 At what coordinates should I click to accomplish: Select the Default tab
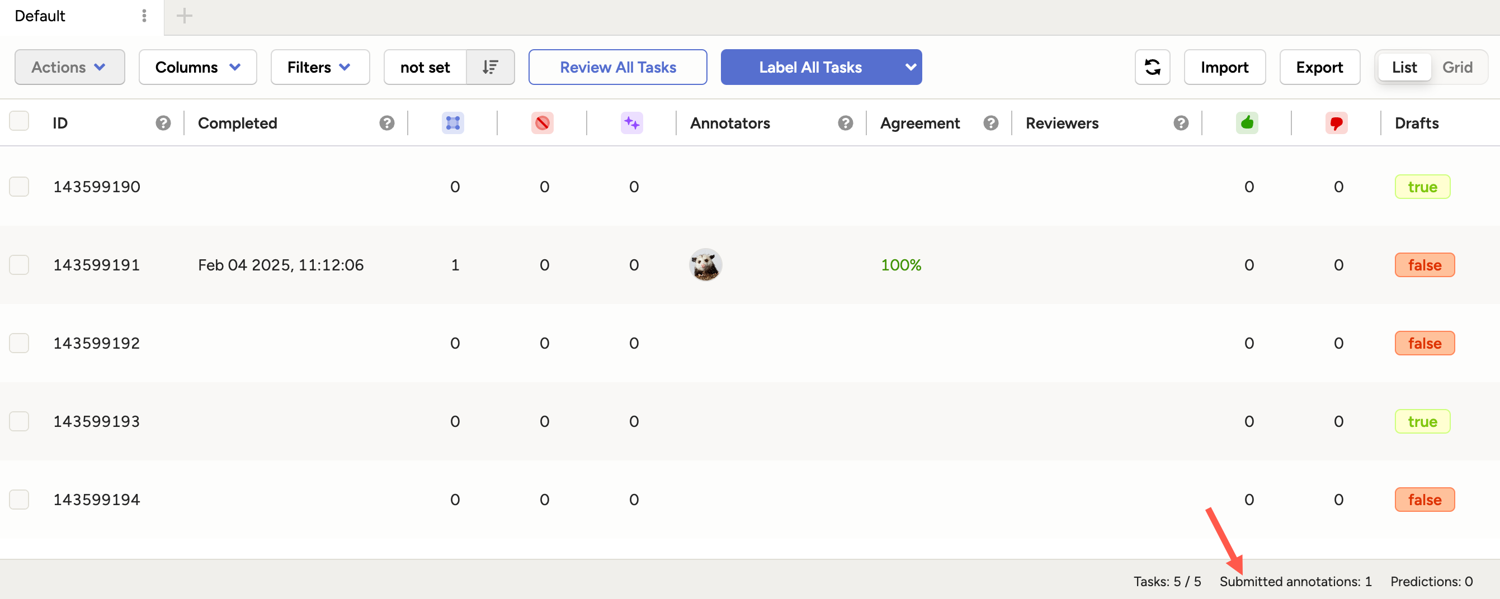click(40, 16)
